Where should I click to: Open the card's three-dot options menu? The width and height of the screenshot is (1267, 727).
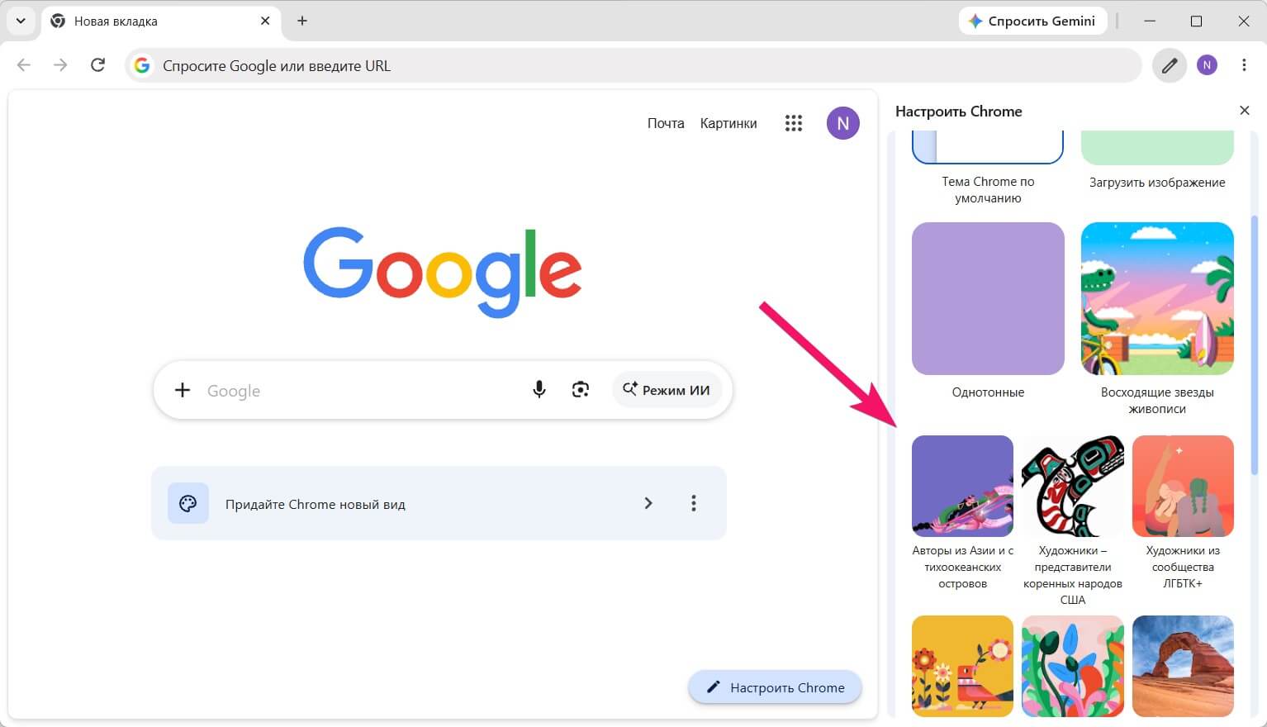pyautogui.click(x=694, y=503)
